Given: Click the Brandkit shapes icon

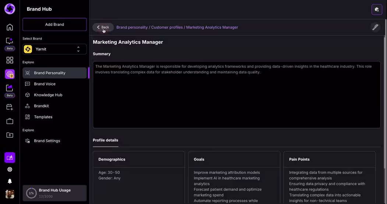Looking at the screenshot, I should [27, 106].
